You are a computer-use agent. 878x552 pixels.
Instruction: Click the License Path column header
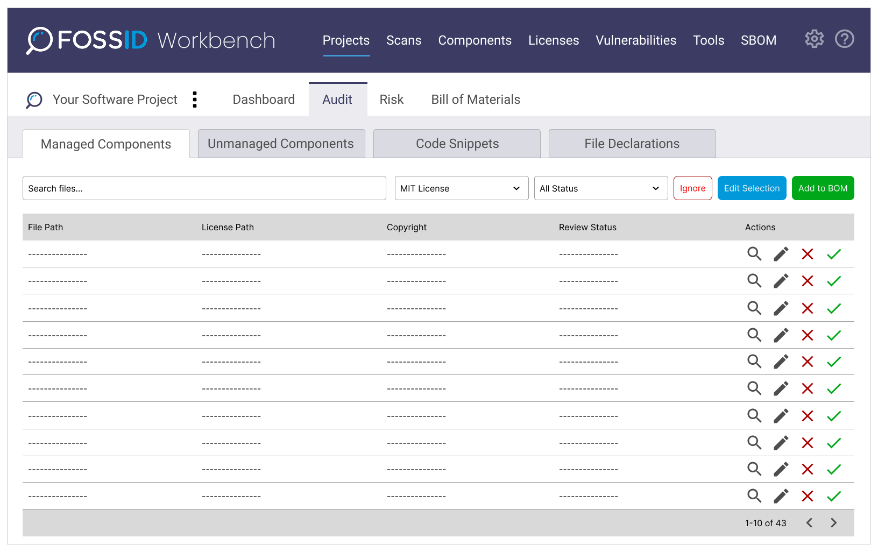228,227
